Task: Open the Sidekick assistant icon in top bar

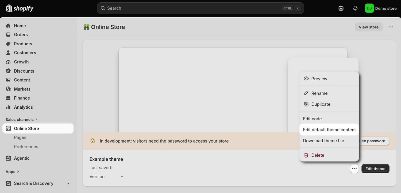Action: 341,8
